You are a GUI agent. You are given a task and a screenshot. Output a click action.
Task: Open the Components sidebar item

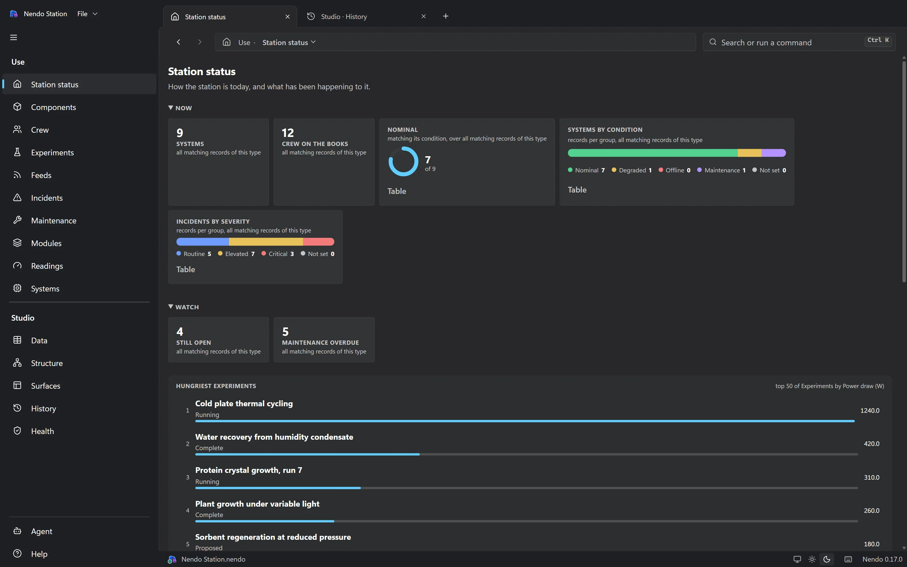[79, 107]
